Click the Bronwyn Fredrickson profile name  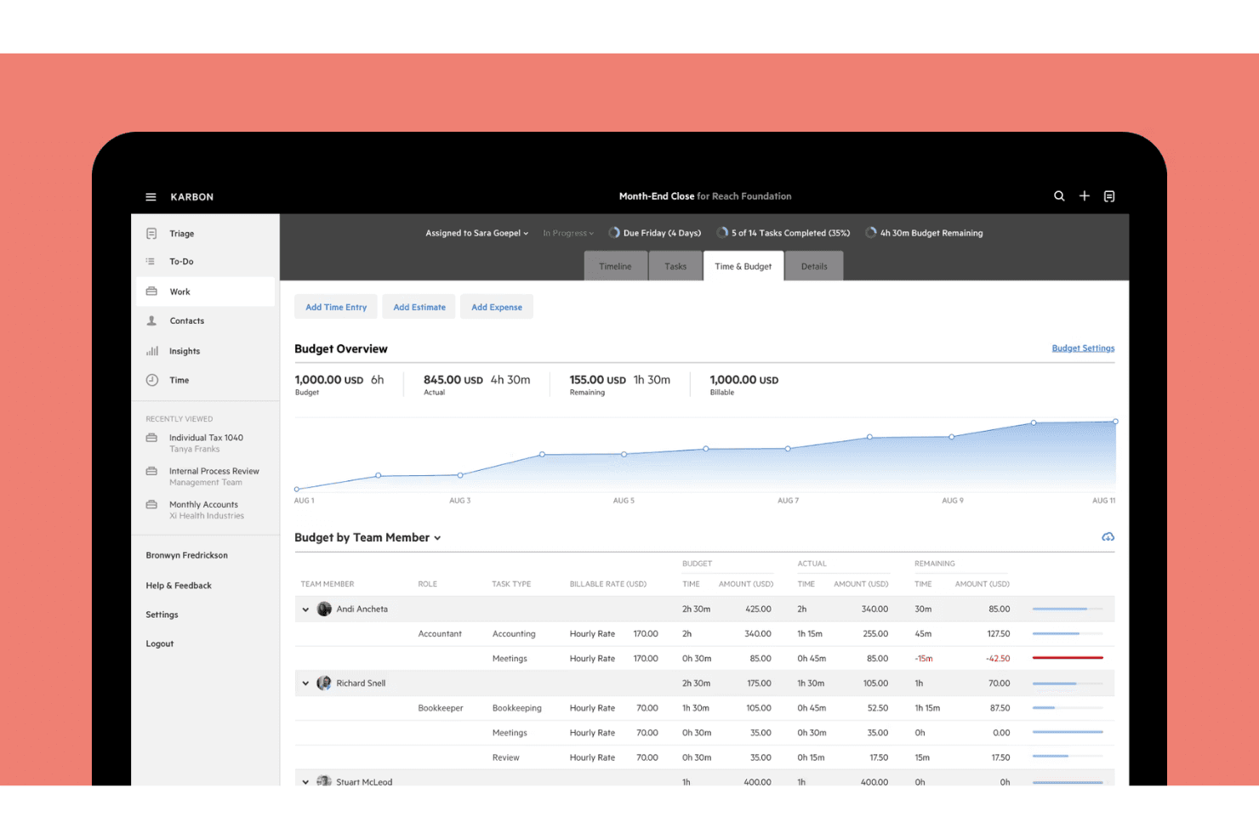(186, 556)
